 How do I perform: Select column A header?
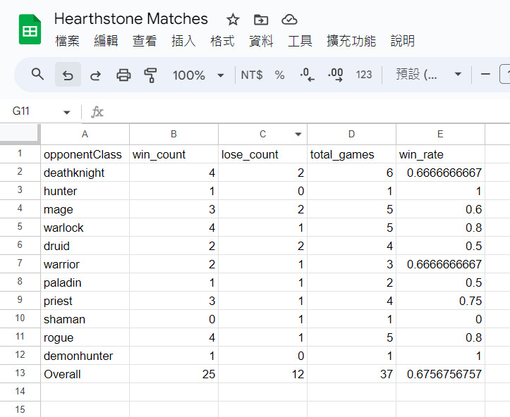85,134
